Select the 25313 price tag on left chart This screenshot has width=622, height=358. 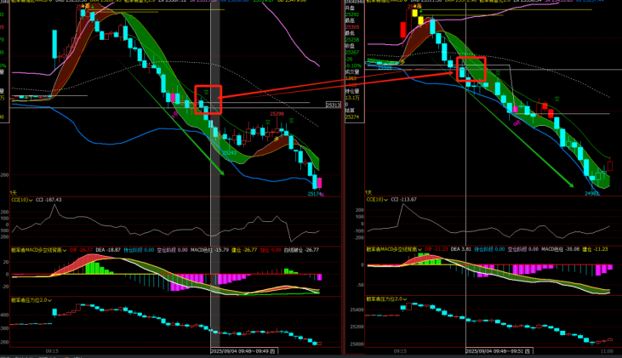(334, 105)
